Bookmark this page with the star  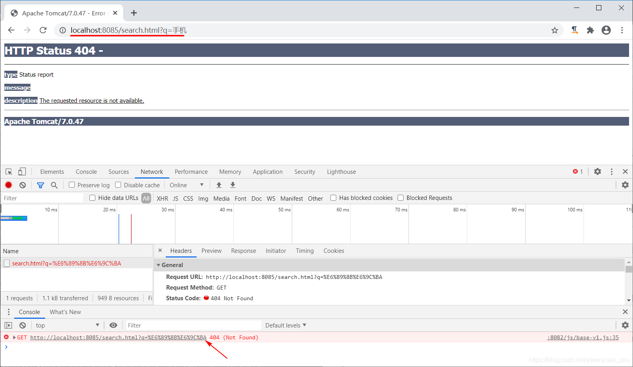pos(555,30)
